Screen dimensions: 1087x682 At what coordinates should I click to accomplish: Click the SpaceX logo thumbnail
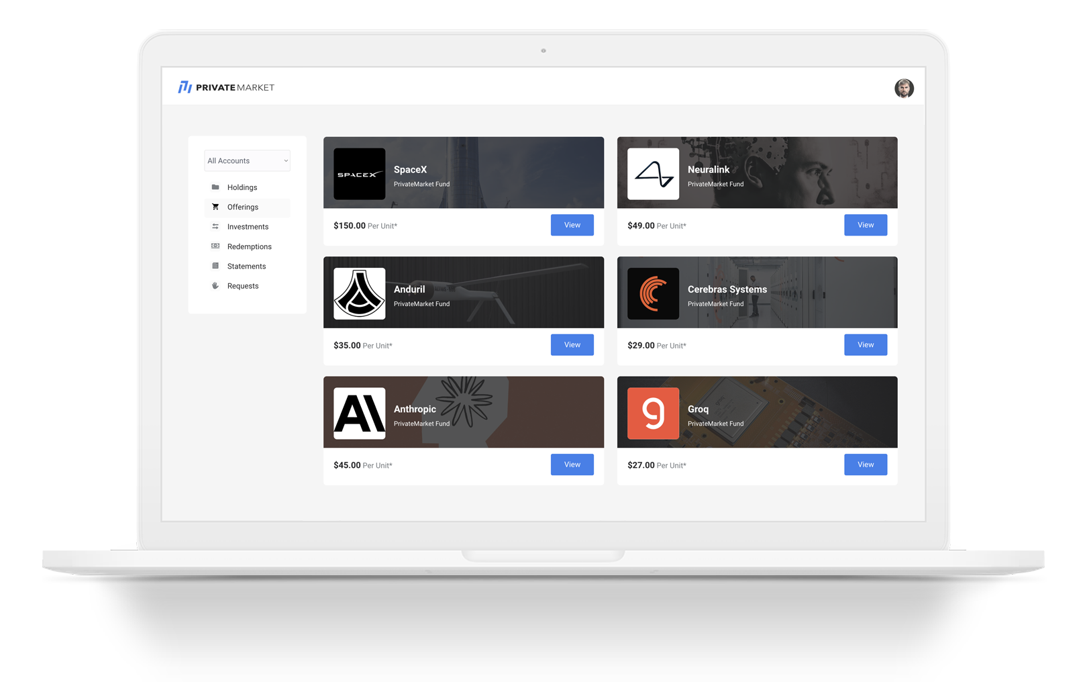pyautogui.click(x=360, y=174)
